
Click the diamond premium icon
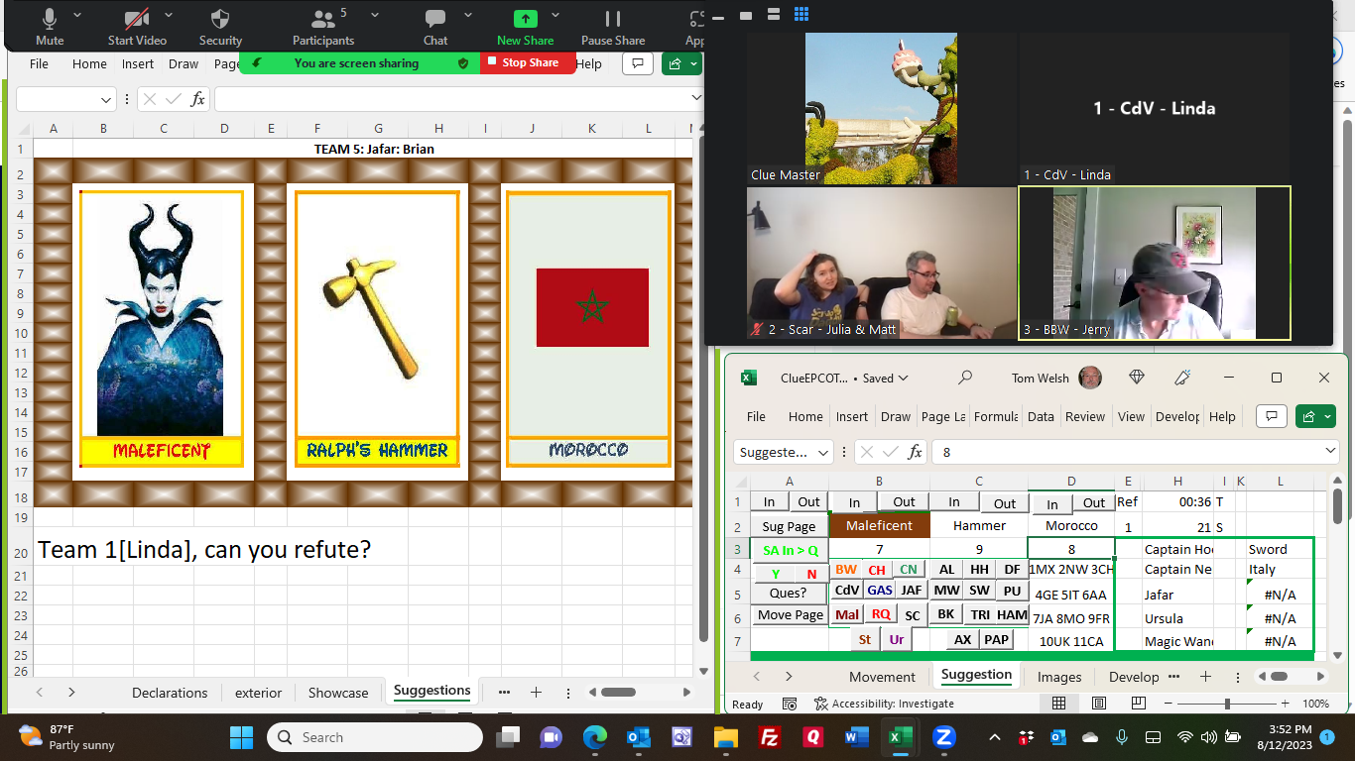[x=1137, y=378]
